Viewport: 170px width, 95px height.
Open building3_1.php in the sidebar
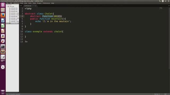point(15,13)
